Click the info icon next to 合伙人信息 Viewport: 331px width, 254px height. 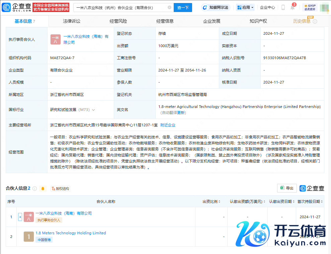coord(34,188)
